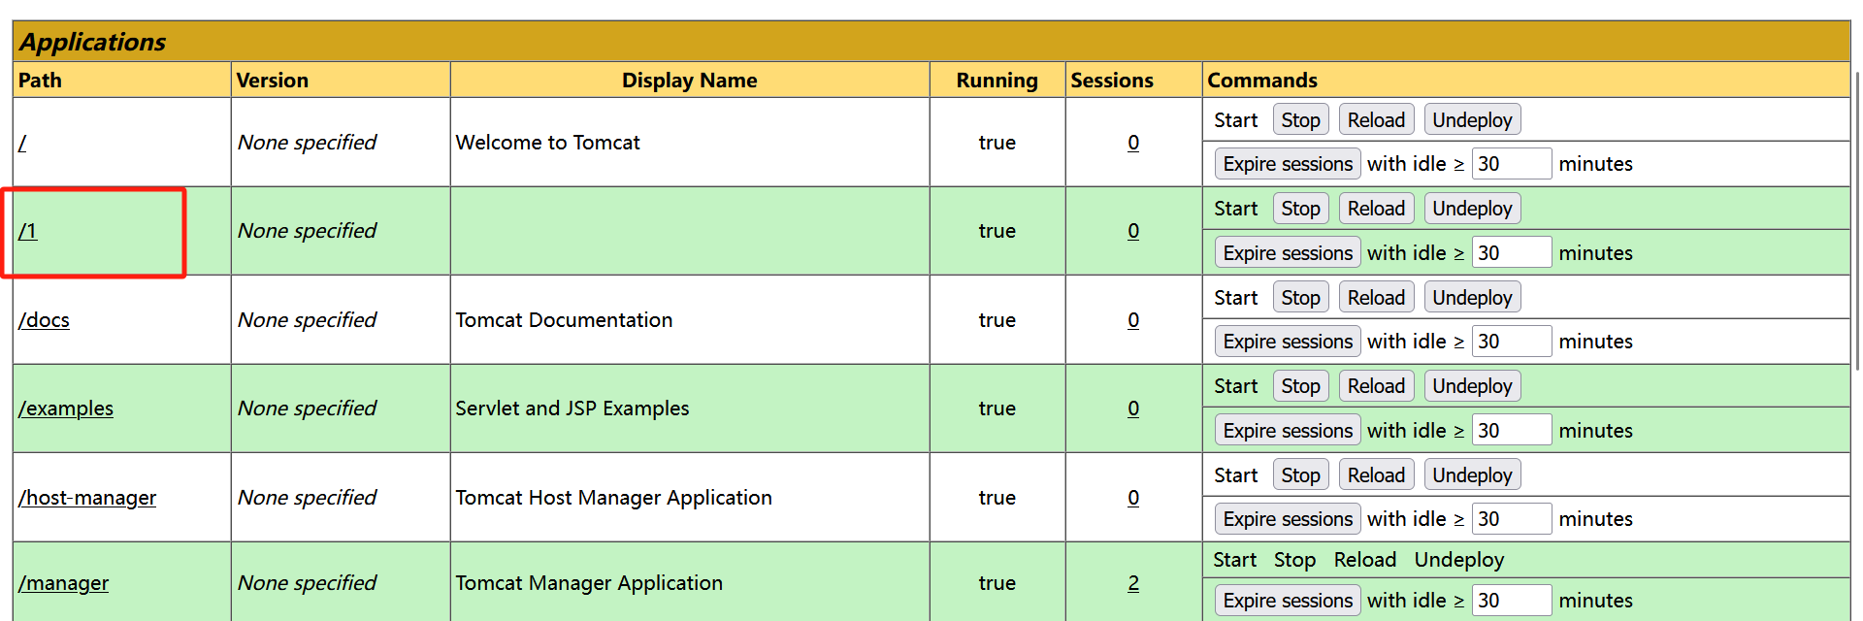Click sessions count 0 for Servlet and JSP Examples
The width and height of the screenshot is (1863, 621).
(x=1133, y=409)
